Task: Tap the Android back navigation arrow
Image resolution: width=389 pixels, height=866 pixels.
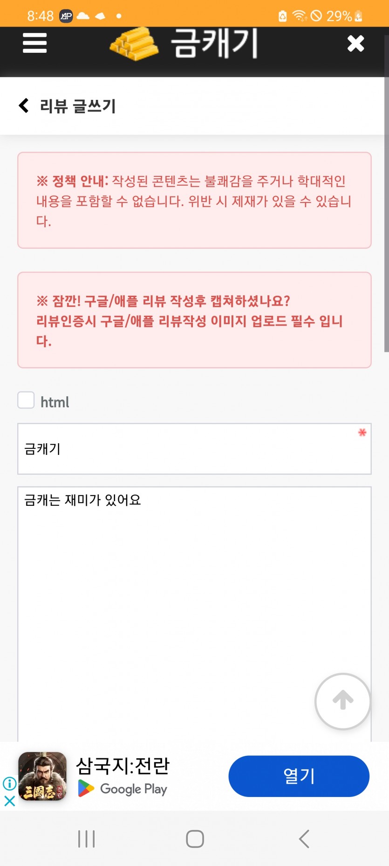Action: [304, 838]
